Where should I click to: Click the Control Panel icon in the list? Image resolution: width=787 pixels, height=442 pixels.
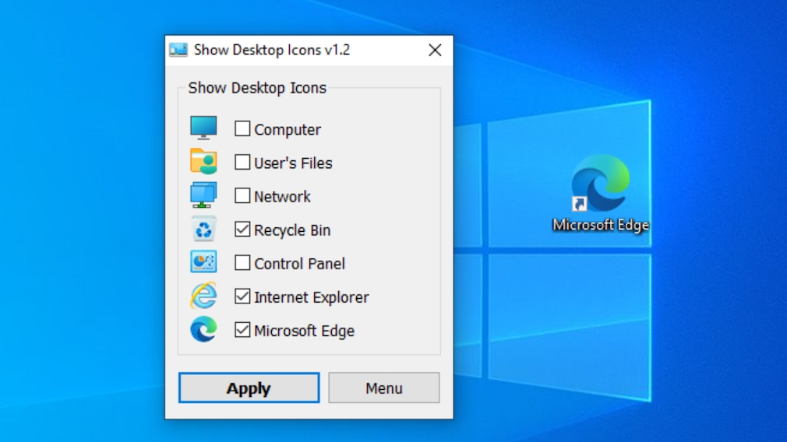tap(203, 262)
